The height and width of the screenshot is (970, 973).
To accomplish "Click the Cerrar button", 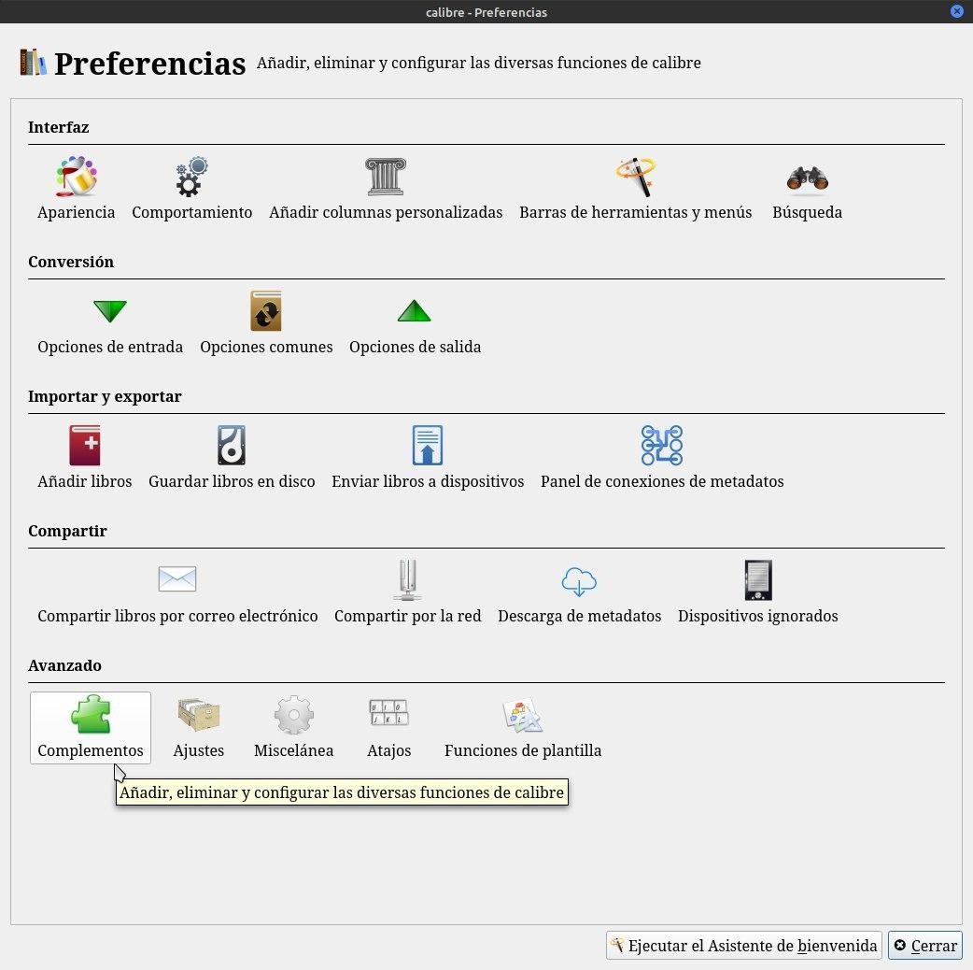I will [x=925, y=945].
